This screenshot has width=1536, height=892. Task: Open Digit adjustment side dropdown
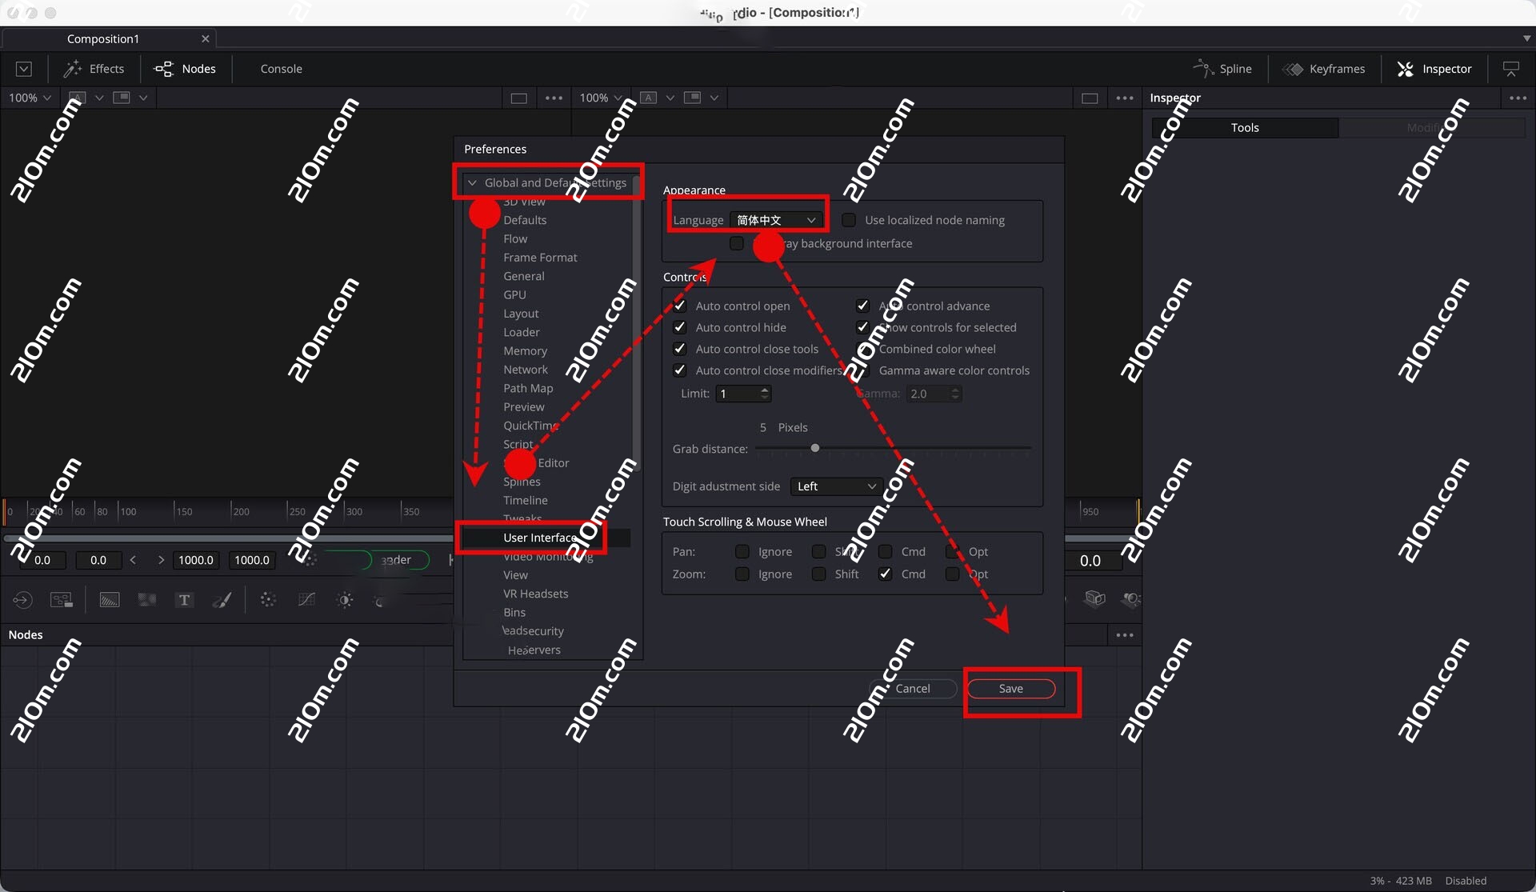[x=836, y=486]
